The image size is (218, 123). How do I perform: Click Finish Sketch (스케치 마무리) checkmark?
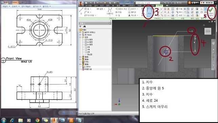click(211, 12)
